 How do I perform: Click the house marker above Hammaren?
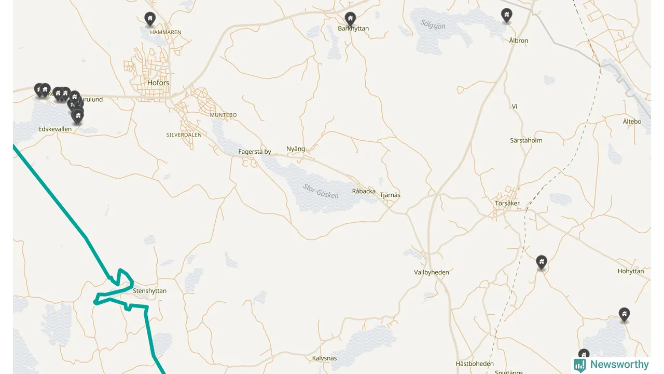150,19
